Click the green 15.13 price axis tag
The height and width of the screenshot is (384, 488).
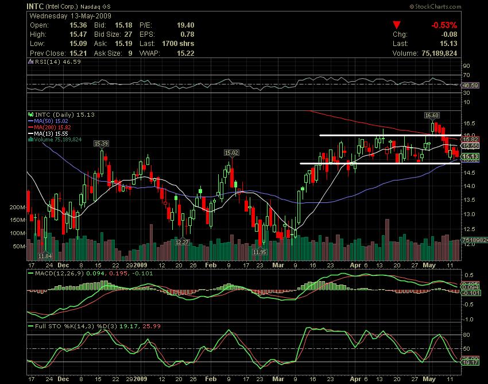(x=470, y=156)
